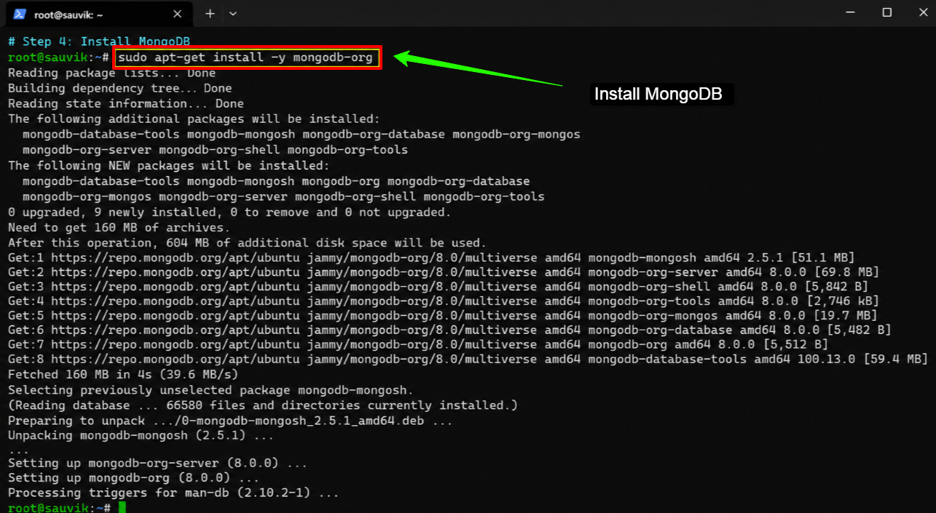Click the Get:6 mongodb-org-database download line
Image resolution: width=936 pixels, height=513 pixels.
tap(449, 330)
